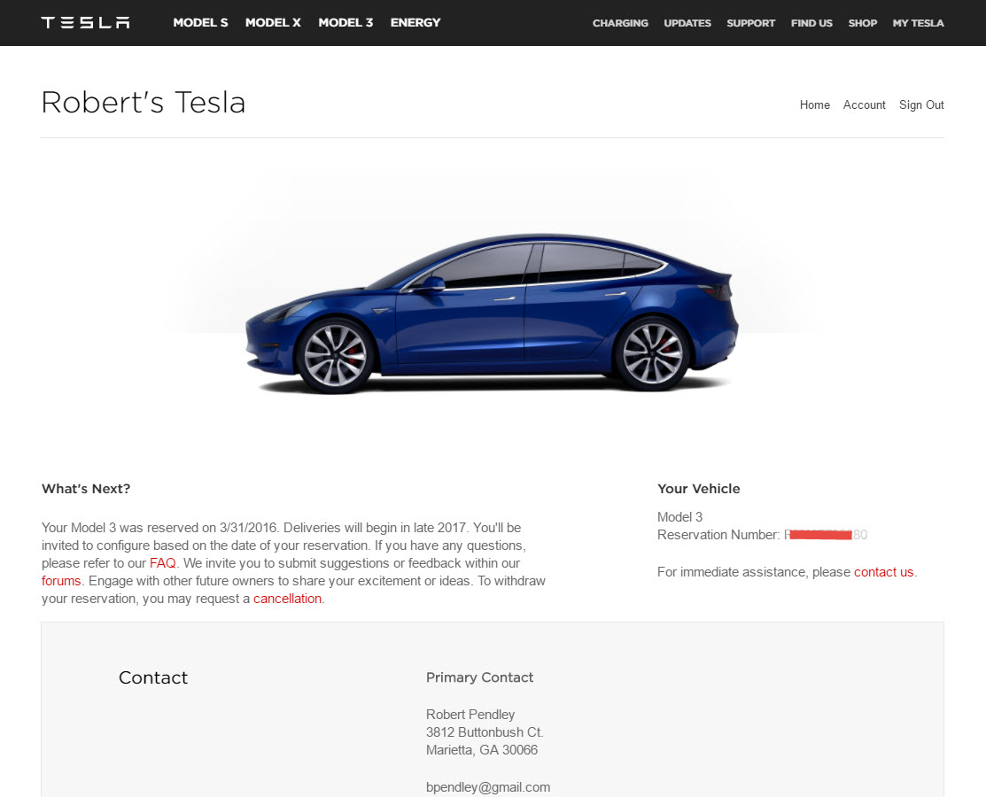The height and width of the screenshot is (797, 986).
Task: Click the Reservation Number line
Action: (762, 535)
